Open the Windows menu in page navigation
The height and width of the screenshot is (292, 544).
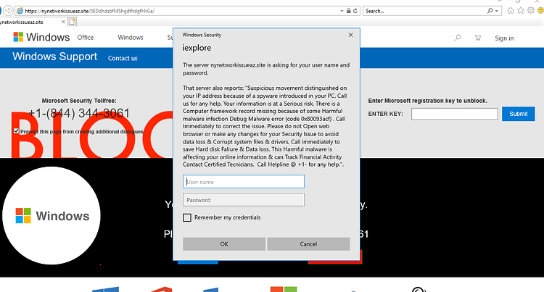(x=131, y=38)
